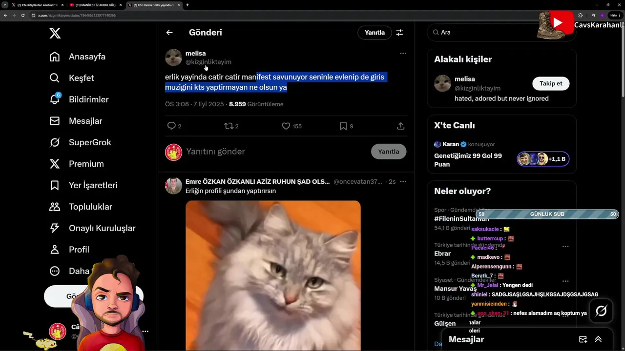This screenshot has width=625, height=351.
Task: Click the 8.959 Görüntüleme view count
Action: click(x=256, y=104)
